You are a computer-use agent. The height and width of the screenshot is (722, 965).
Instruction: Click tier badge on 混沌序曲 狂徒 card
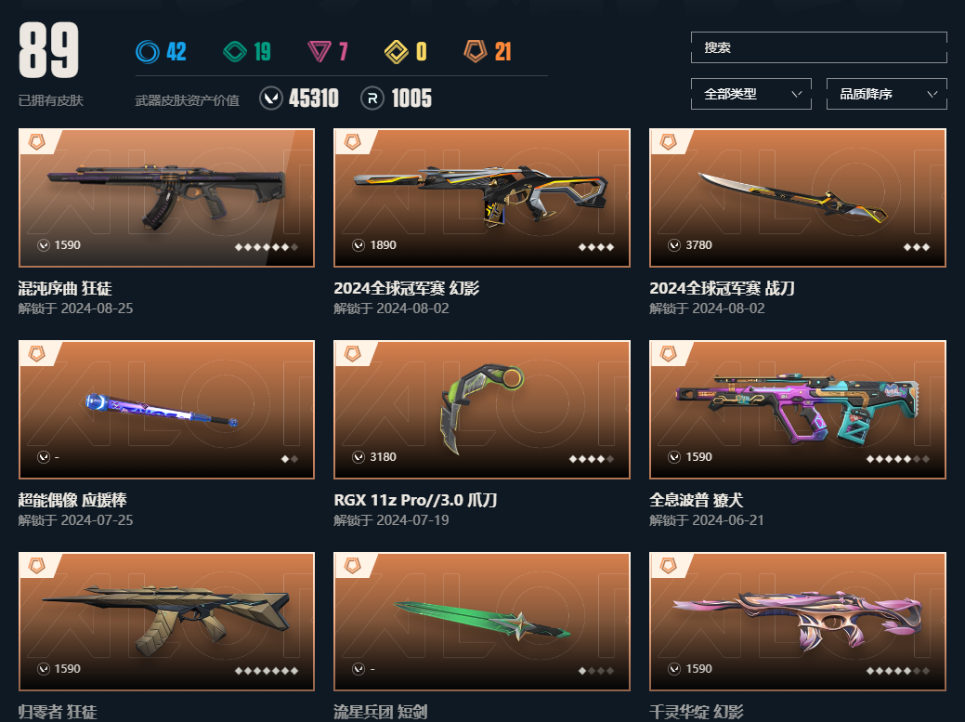(37, 143)
